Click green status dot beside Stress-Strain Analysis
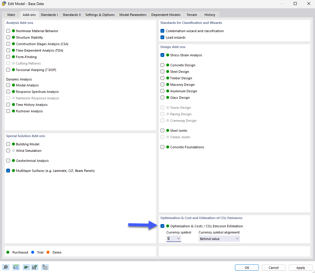Image resolution: width=315 pixels, height=273 pixels. (168, 55)
